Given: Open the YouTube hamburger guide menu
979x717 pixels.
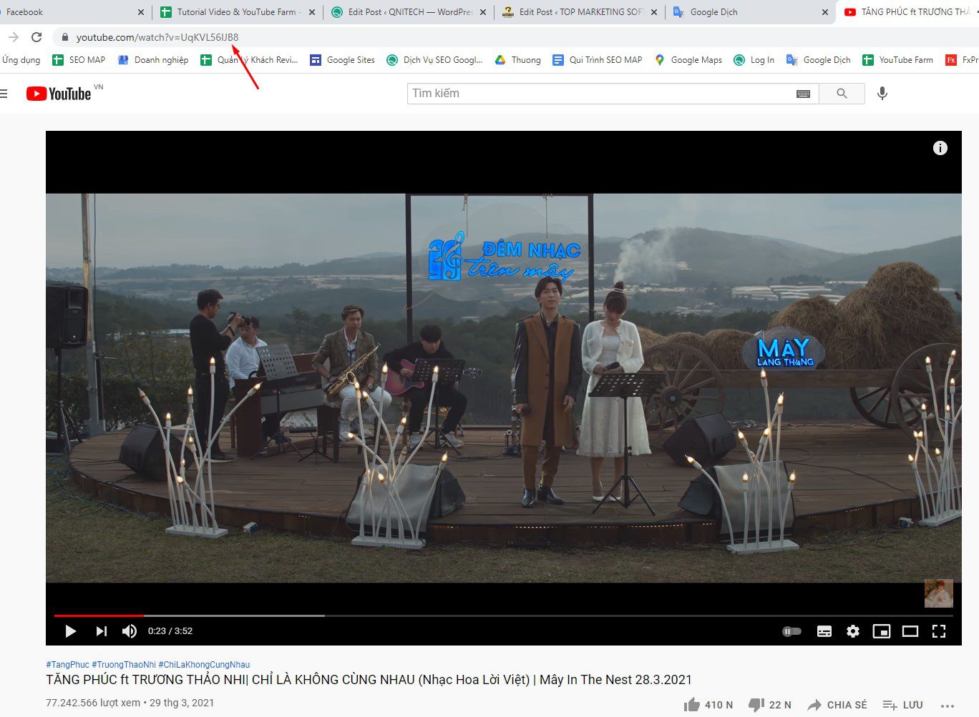Looking at the screenshot, I should 4,94.
